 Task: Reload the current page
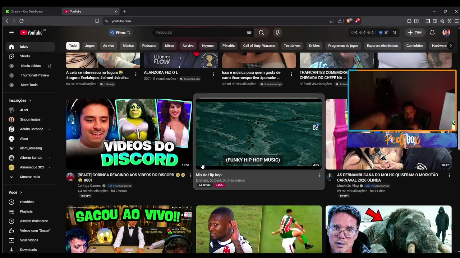pos(22,21)
